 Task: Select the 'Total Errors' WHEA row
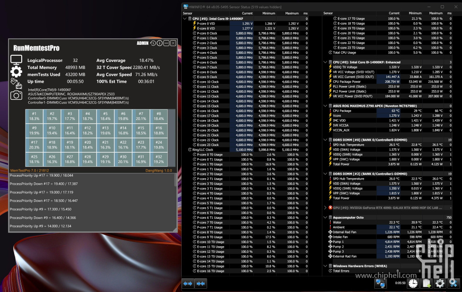[388, 271]
